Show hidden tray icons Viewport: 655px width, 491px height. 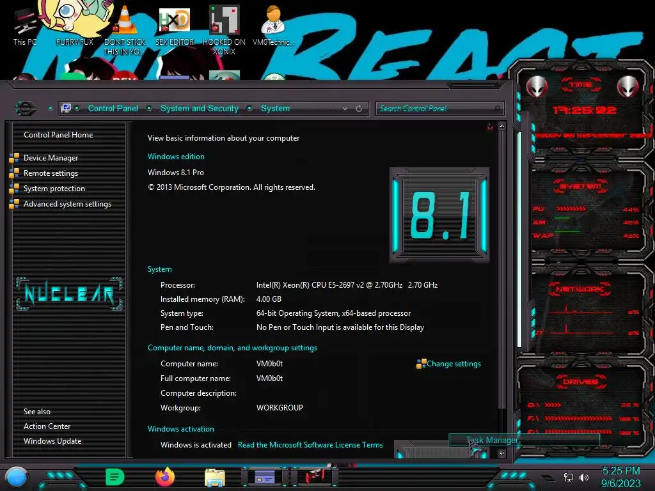548,478
